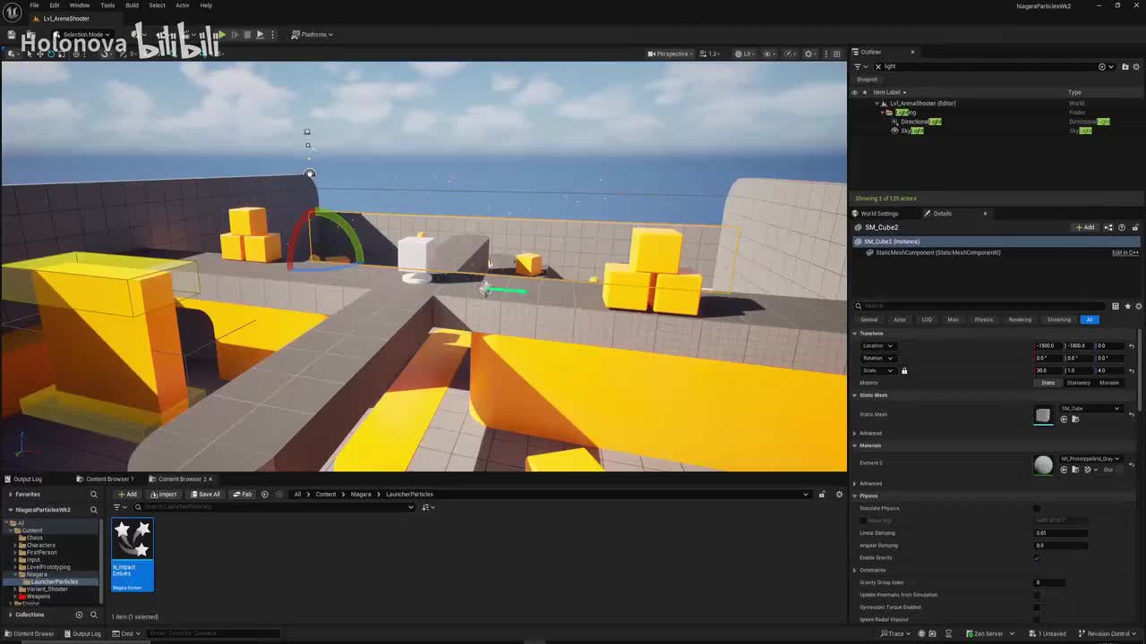Open the Window menu
Screen dimensions: 1146x644
click(x=80, y=5)
